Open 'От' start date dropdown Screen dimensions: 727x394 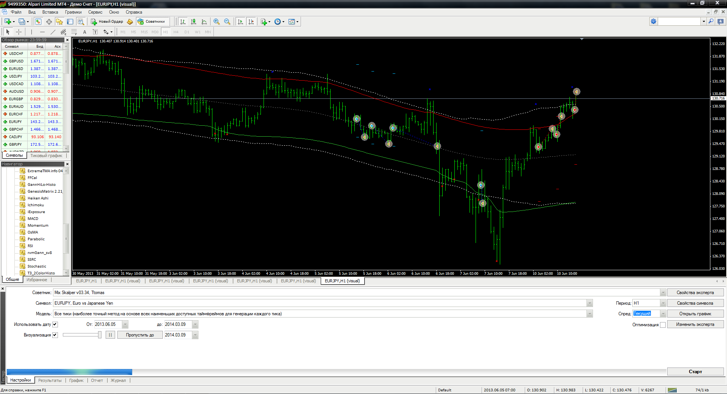tap(125, 324)
